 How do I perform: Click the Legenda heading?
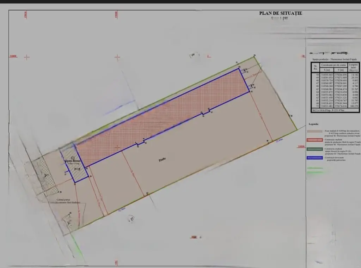313,124
